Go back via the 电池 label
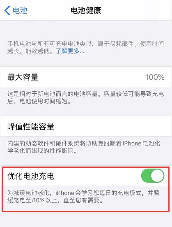The height and width of the screenshot is (227, 172). pos(20,10)
